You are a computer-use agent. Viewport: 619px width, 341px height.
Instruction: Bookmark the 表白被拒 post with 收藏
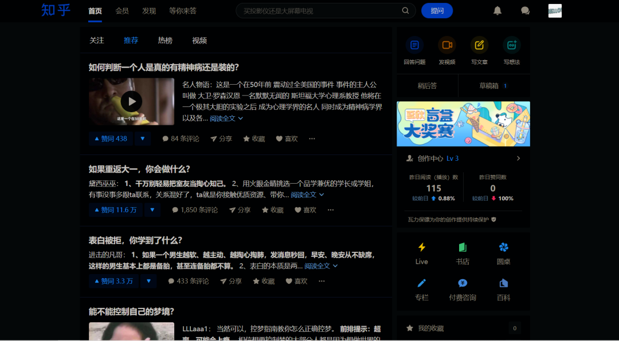pos(263,281)
